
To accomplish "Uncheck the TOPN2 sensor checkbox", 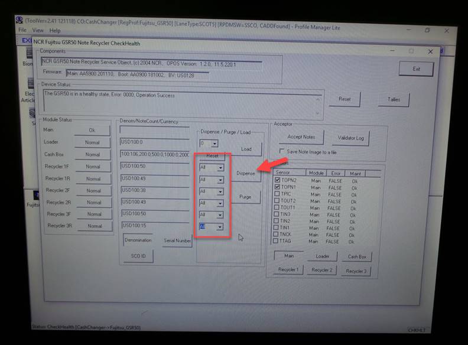I will tap(277, 180).
